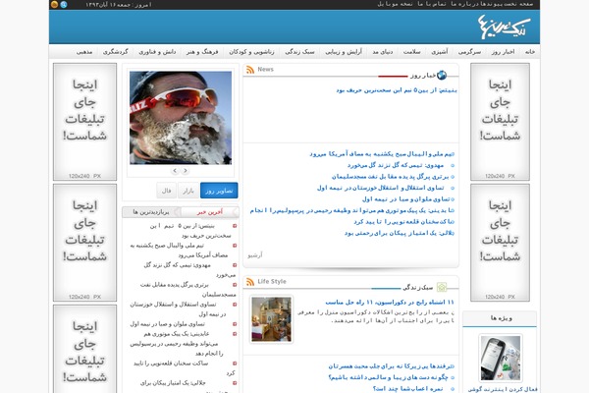Open ۱۱ اشتباه رایج در دکوراسیون article title

point(390,303)
